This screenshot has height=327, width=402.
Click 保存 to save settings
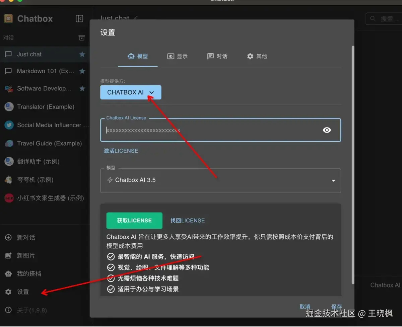(337, 307)
